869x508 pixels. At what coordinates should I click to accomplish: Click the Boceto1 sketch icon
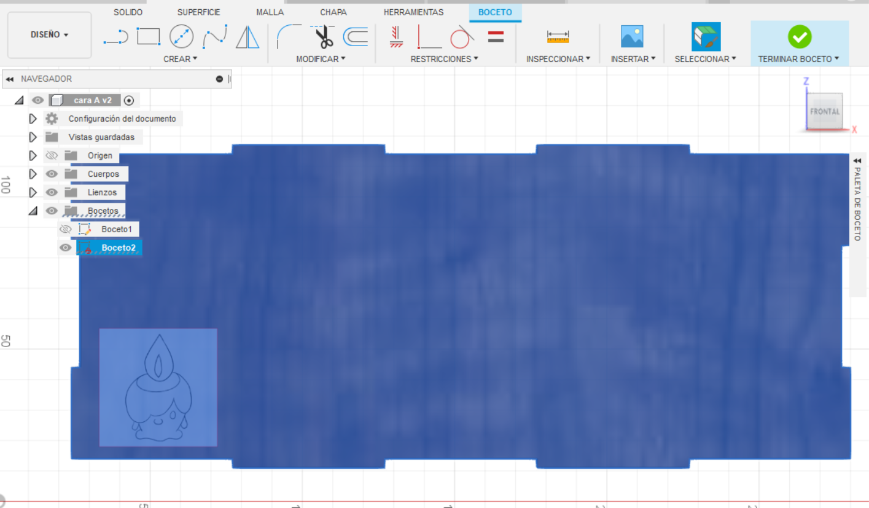click(85, 229)
